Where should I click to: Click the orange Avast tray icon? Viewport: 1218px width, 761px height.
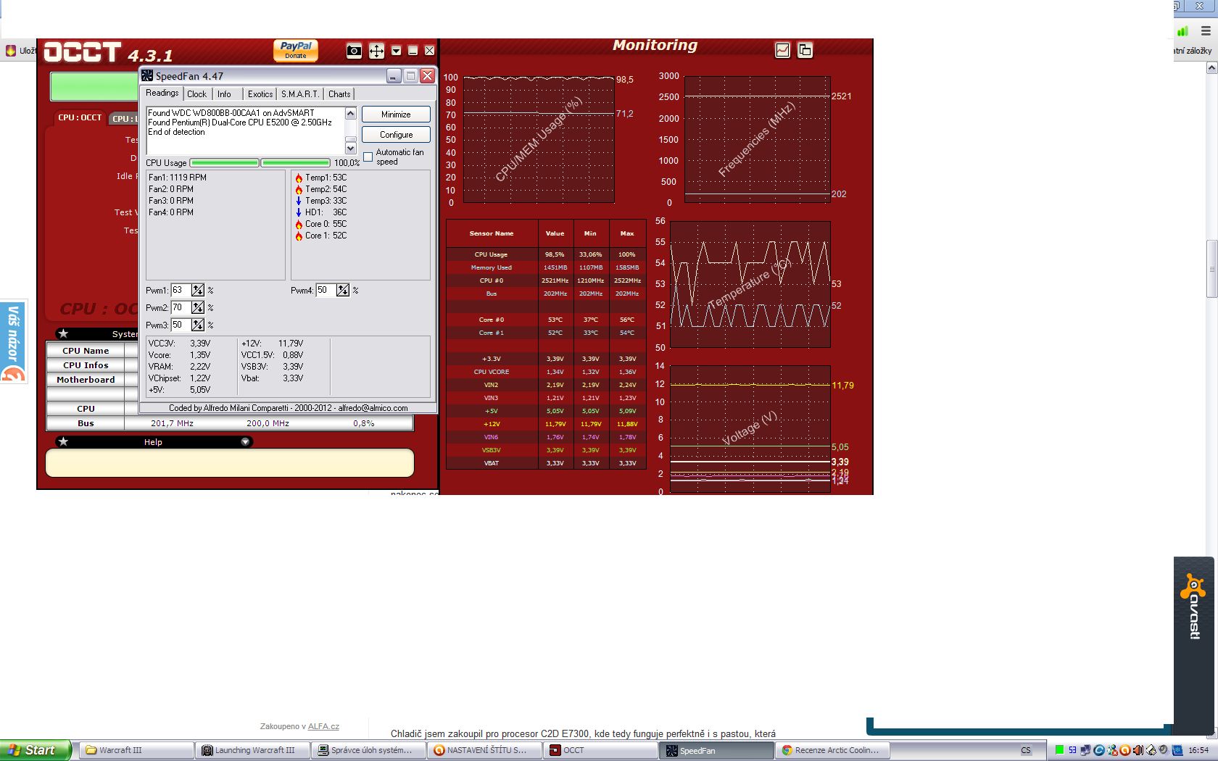(1124, 750)
